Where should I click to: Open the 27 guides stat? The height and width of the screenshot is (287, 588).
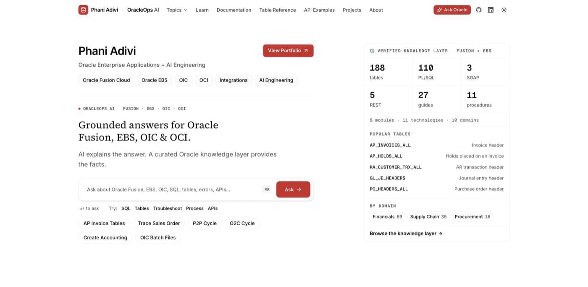(x=437, y=99)
